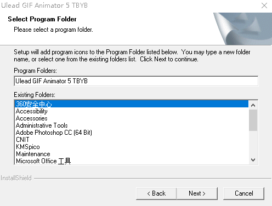Cancel the installation
Image resolution: width=272 pixels, height=206 pixels.
(243, 193)
